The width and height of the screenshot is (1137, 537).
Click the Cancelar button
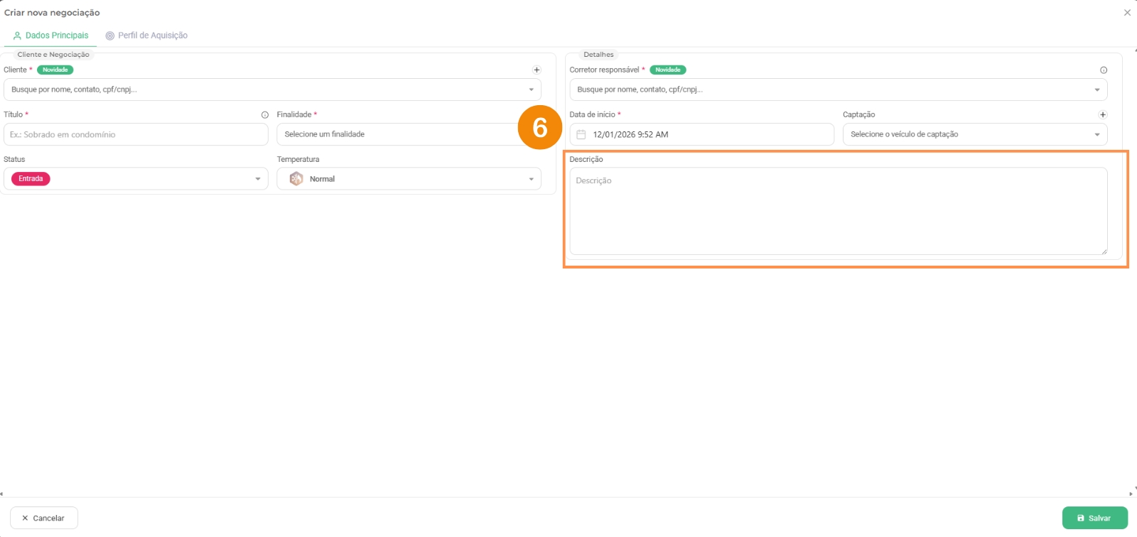pyautogui.click(x=44, y=518)
